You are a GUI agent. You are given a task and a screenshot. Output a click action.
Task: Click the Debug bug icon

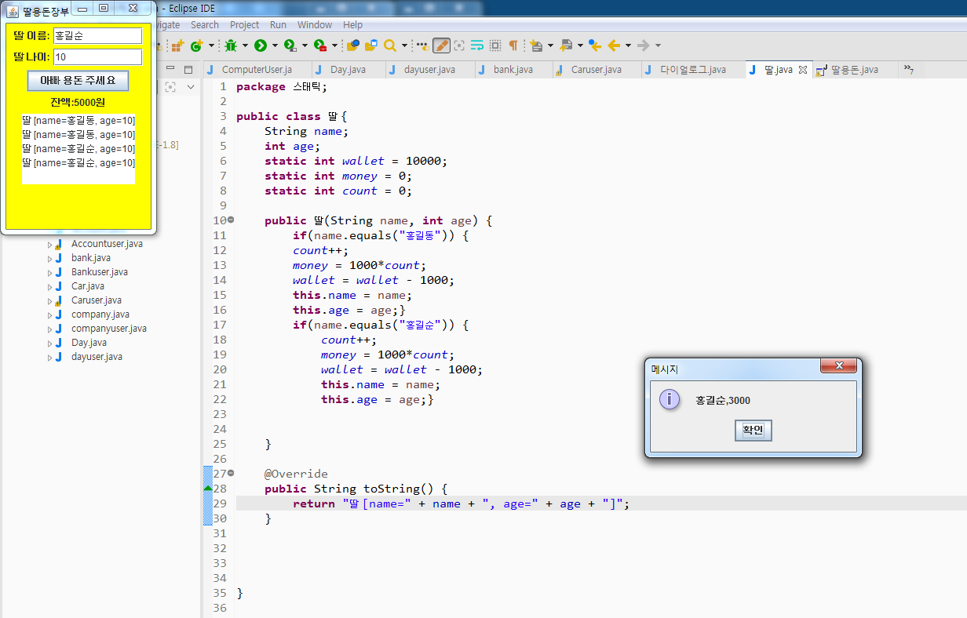tap(231, 45)
